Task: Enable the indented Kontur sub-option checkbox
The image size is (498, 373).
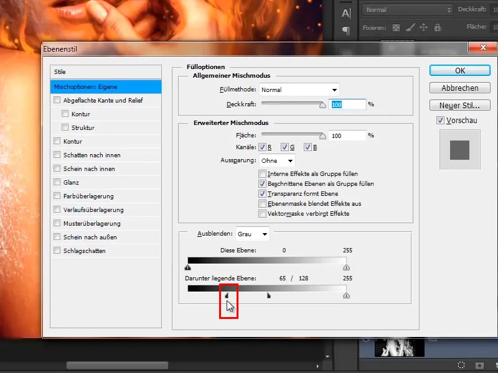Action: 65,114
